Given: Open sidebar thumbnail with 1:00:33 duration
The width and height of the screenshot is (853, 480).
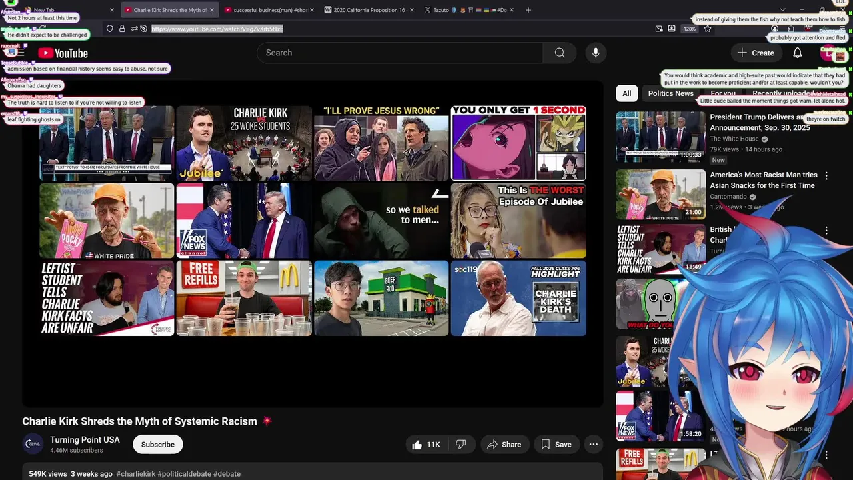Looking at the screenshot, I should click(660, 137).
